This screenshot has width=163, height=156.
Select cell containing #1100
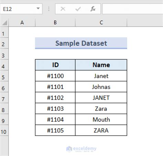55,76
